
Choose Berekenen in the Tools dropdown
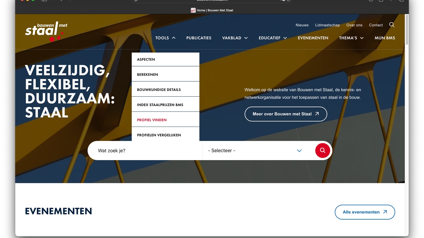(147, 75)
